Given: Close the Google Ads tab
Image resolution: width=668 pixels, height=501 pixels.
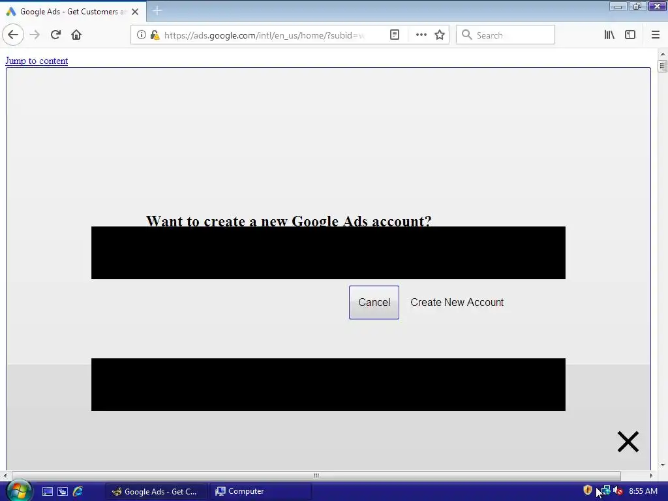Looking at the screenshot, I should click(135, 12).
